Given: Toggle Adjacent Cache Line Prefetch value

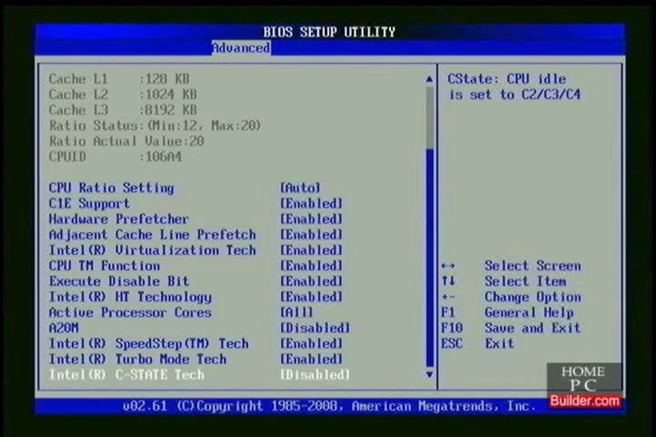Looking at the screenshot, I should click(311, 235).
